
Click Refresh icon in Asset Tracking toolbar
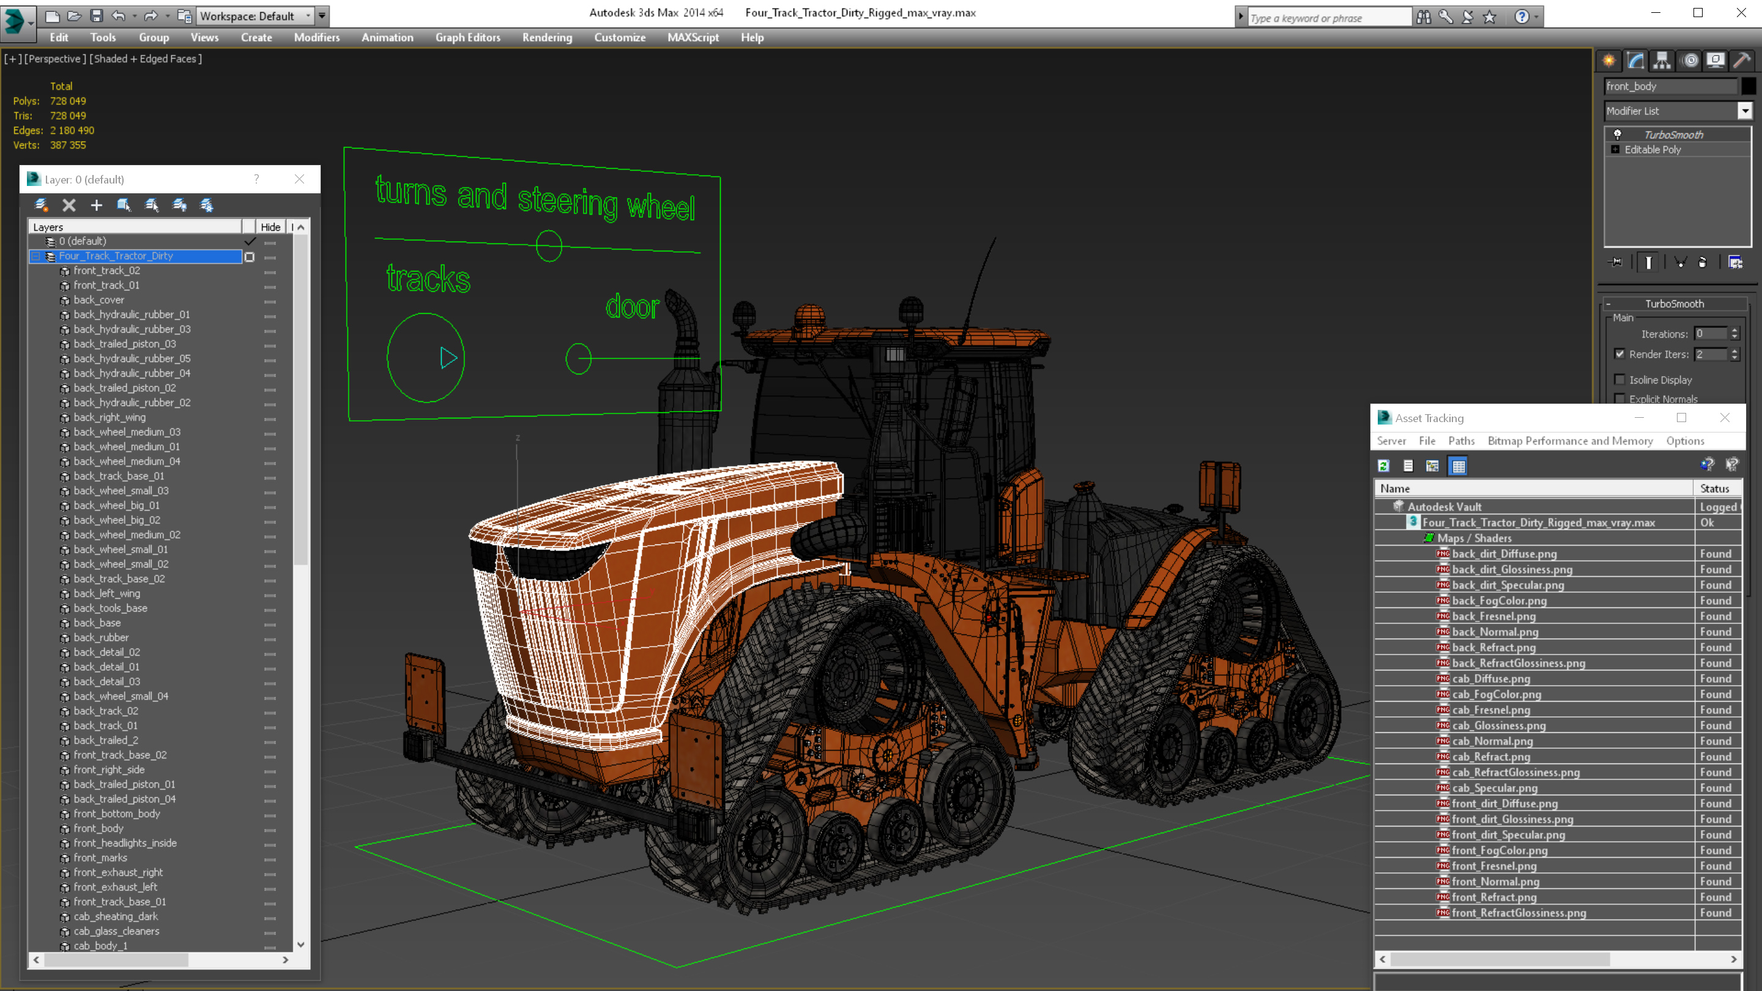[x=1384, y=466]
